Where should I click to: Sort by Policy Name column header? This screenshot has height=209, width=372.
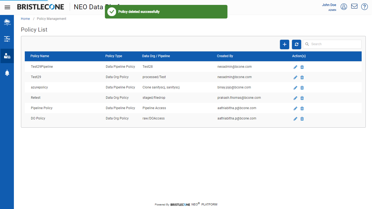pos(40,56)
